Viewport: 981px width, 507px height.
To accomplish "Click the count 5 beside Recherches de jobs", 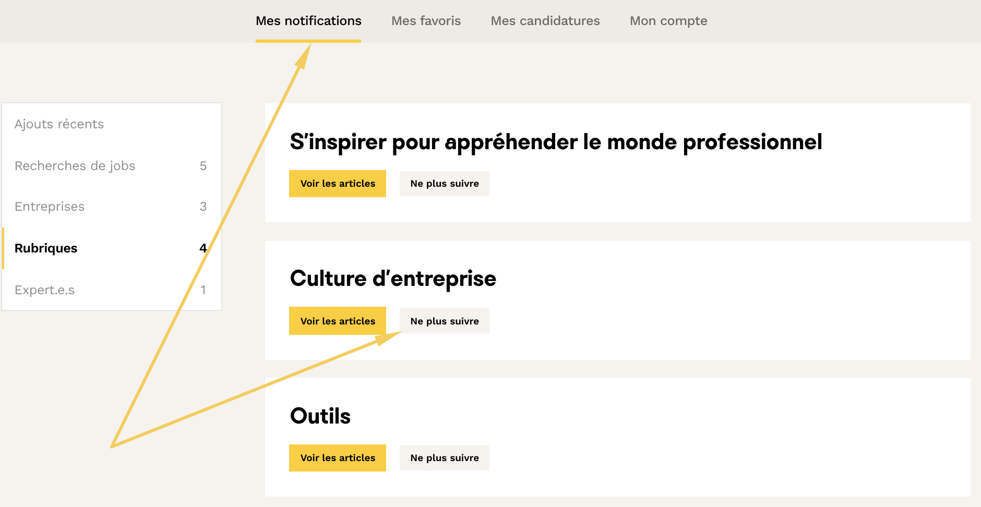I will click(x=203, y=166).
